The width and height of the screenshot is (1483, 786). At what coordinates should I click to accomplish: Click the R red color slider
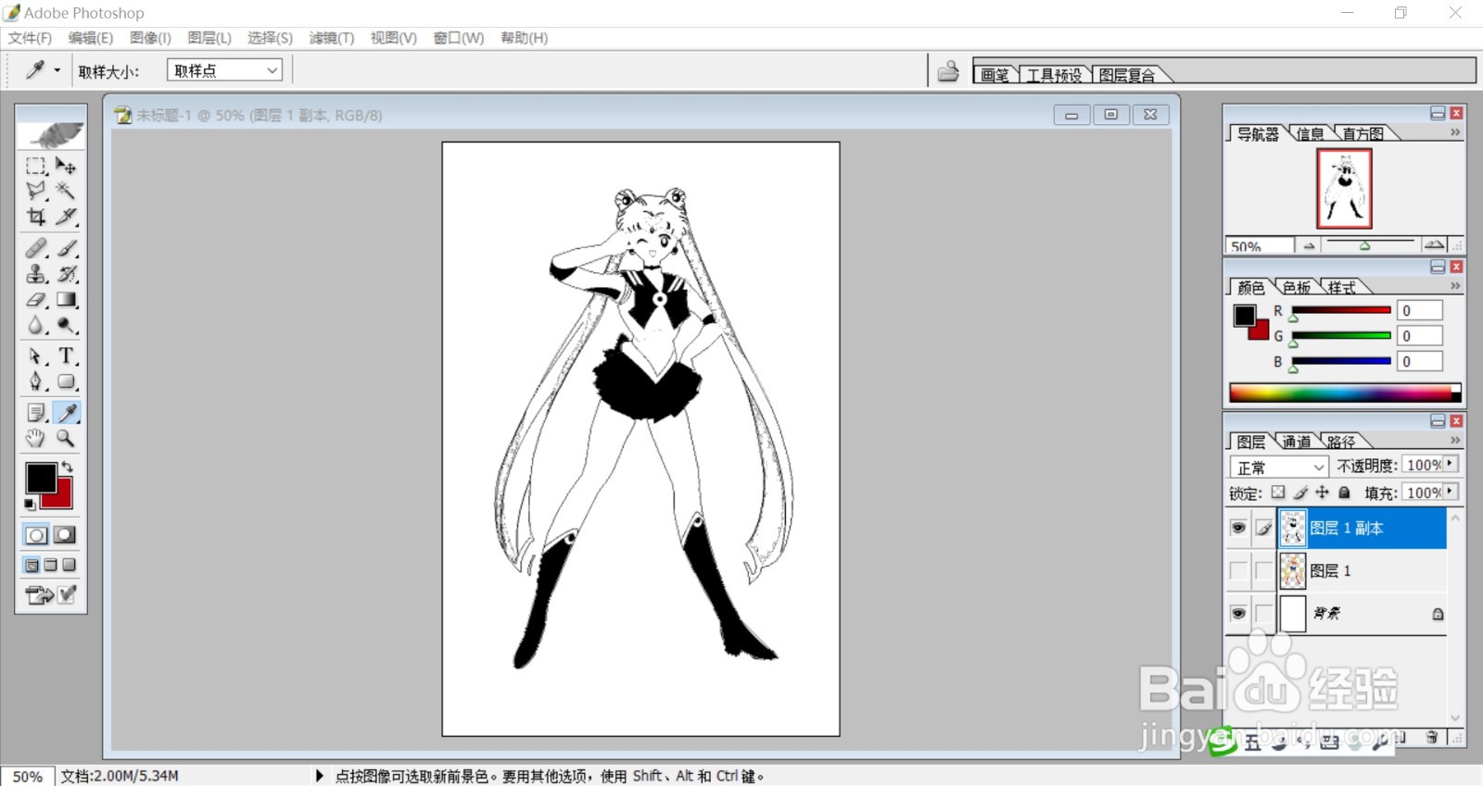click(x=1341, y=310)
